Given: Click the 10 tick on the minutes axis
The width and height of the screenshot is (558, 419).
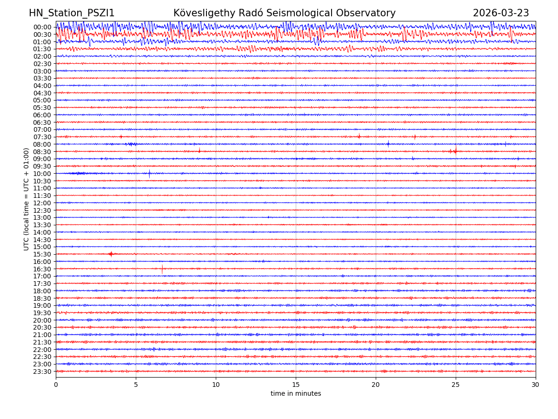Looking at the screenshot, I should click(216, 385).
